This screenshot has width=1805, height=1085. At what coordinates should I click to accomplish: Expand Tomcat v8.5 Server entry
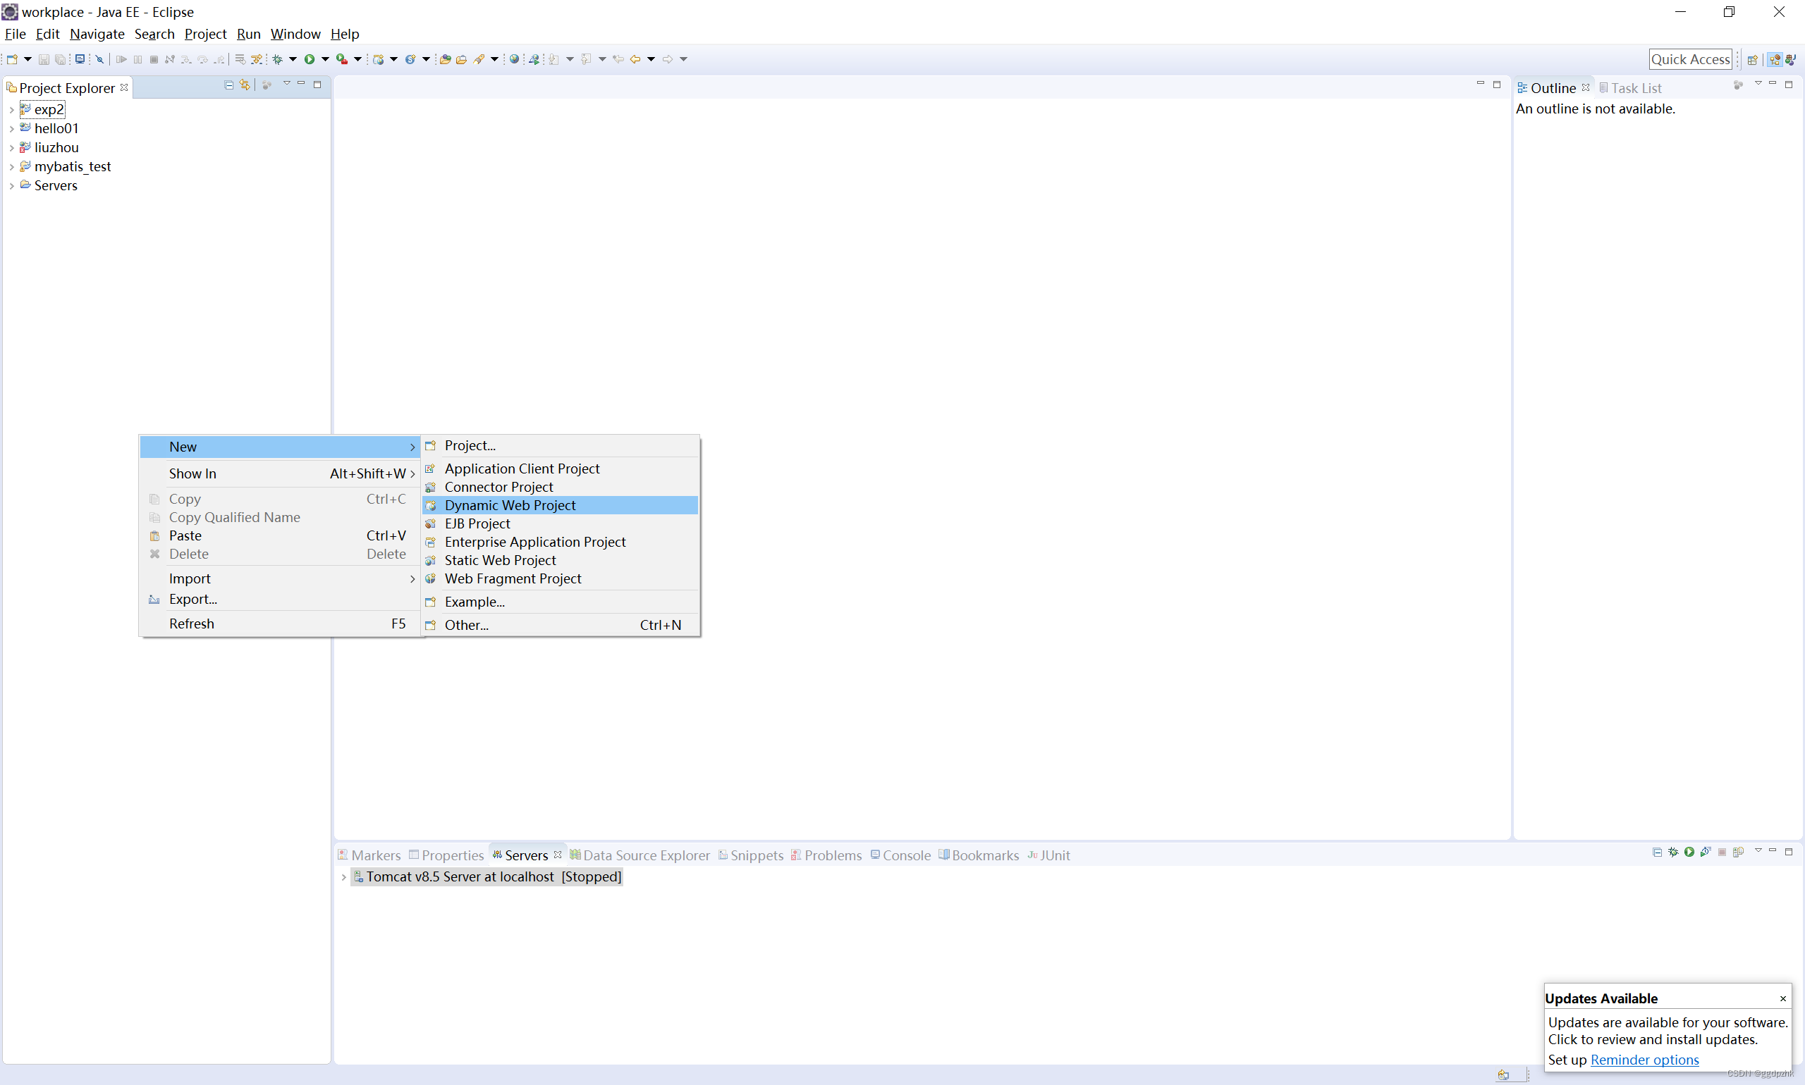click(x=343, y=876)
